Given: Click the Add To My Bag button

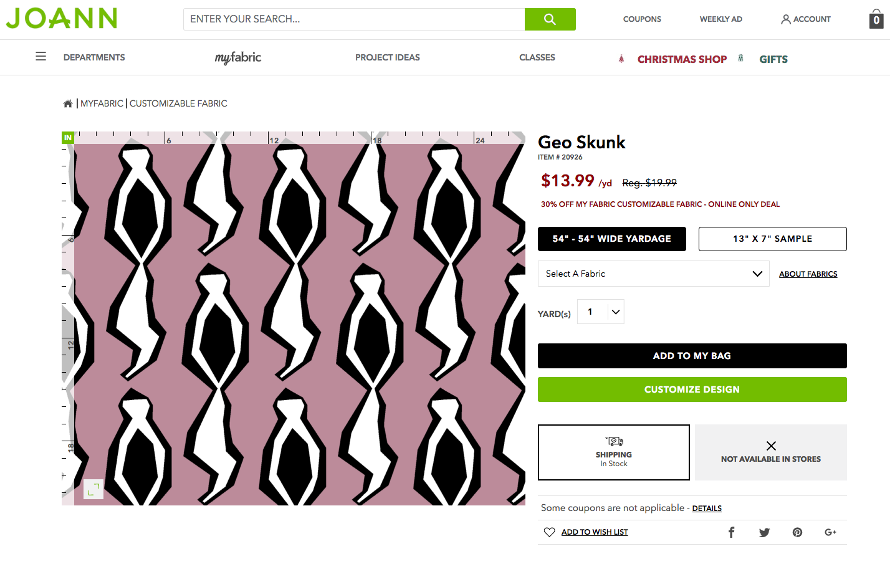Looking at the screenshot, I should [692, 356].
